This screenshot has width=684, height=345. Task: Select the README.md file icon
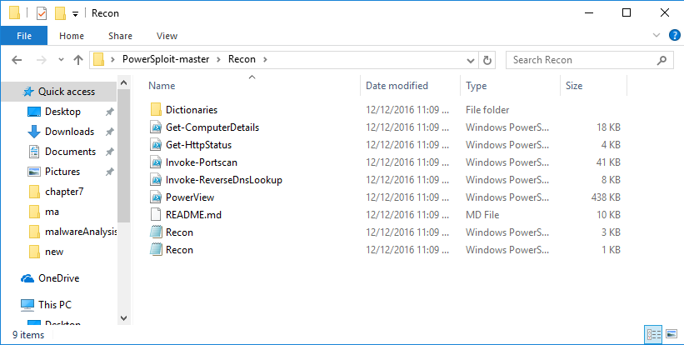point(156,215)
